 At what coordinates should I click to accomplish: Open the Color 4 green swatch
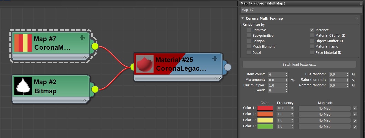coord(265,126)
